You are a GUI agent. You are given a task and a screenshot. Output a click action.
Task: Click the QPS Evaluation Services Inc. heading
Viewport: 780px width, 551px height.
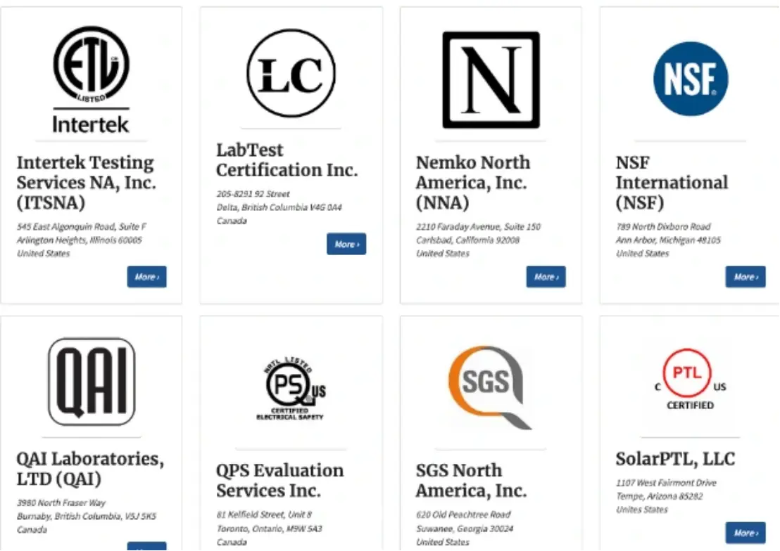pyautogui.click(x=279, y=480)
